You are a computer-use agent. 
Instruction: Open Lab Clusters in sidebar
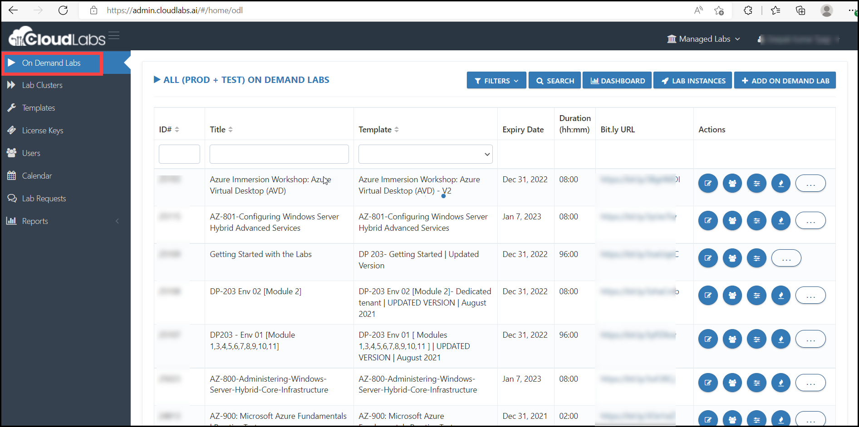(42, 85)
